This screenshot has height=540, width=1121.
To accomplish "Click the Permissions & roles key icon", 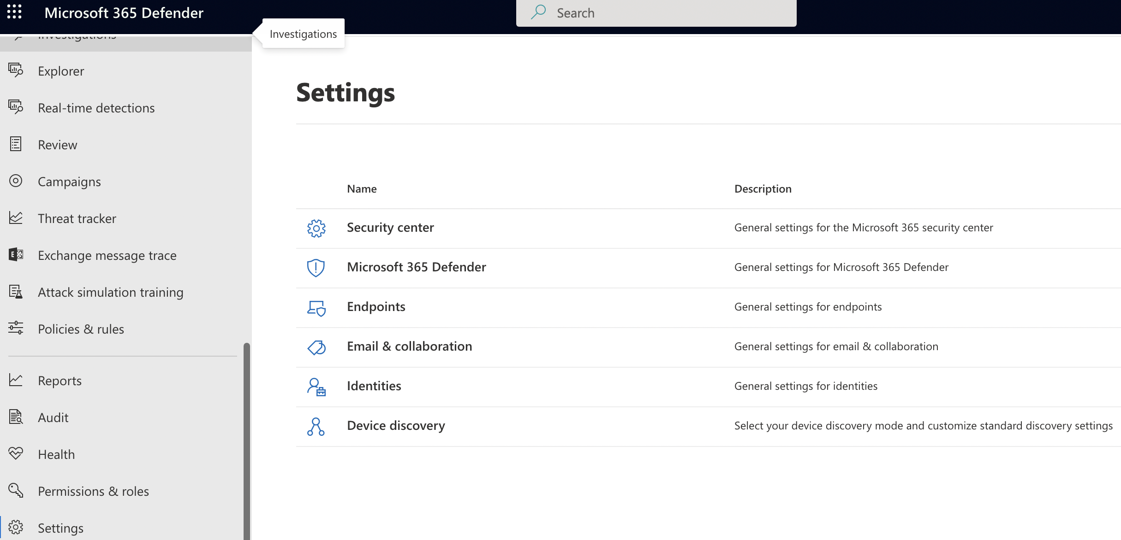I will tap(16, 491).
